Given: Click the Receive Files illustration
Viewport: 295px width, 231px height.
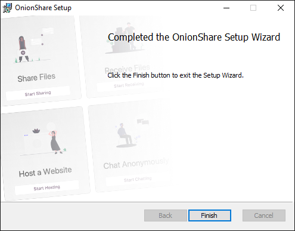Looking at the screenshot, I should (x=126, y=38).
